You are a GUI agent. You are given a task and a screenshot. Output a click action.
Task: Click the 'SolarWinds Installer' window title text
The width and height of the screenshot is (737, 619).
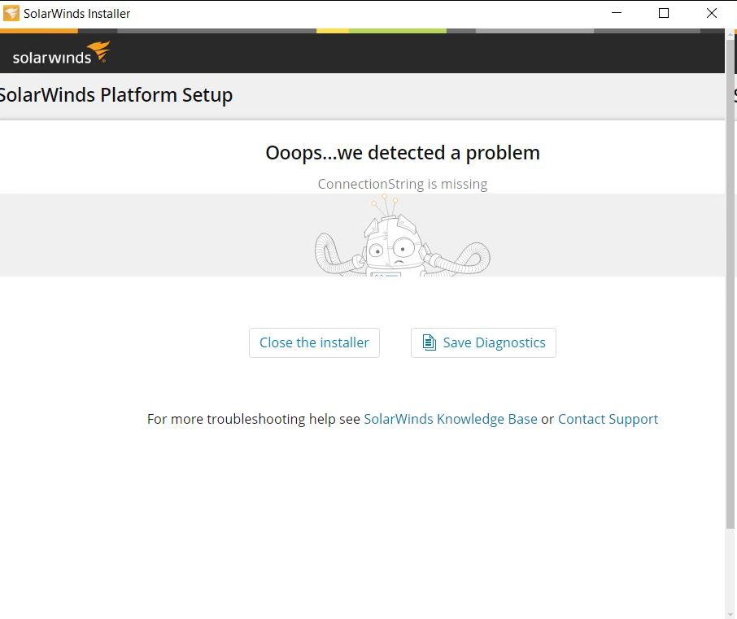(76, 14)
